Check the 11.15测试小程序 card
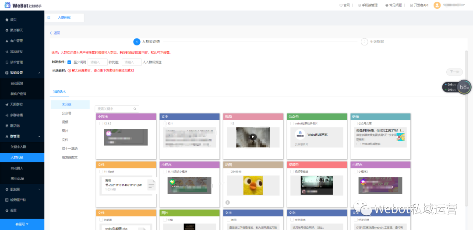The image size is (473, 230). click(x=165, y=172)
